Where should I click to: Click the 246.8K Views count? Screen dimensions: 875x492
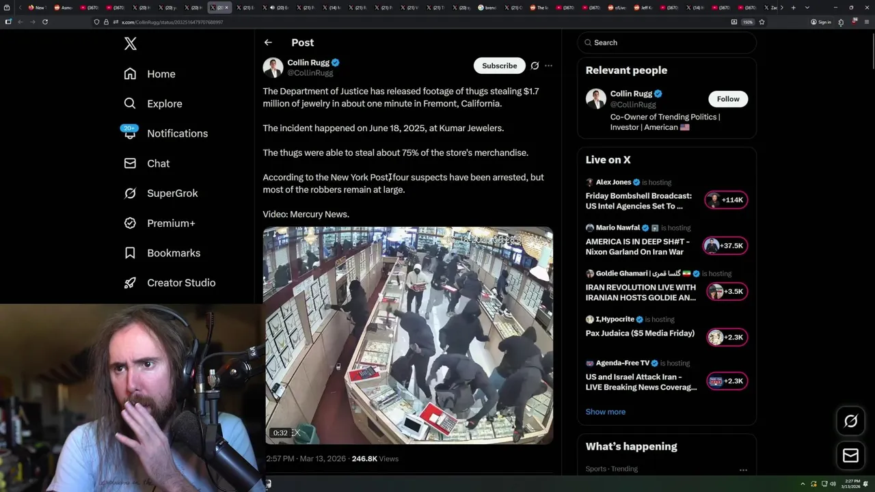pyautogui.click(x=375, y=459)
